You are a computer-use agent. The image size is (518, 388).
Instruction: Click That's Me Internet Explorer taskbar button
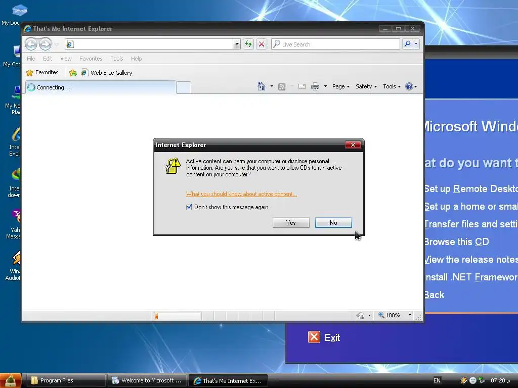pos(228,380)
